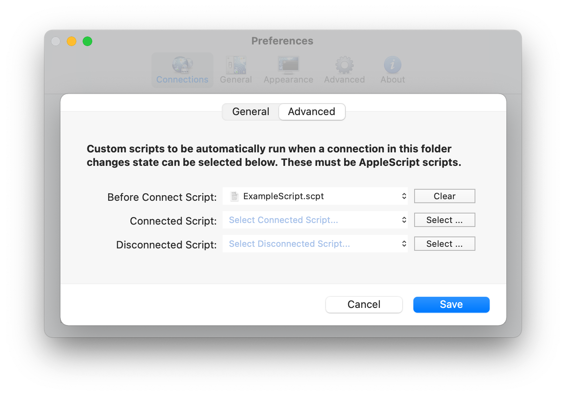
Task: Open the Connections preferences icon
Action: [x=182, y=65]
